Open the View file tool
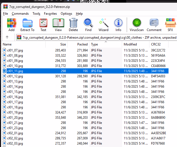 point(58,25)
